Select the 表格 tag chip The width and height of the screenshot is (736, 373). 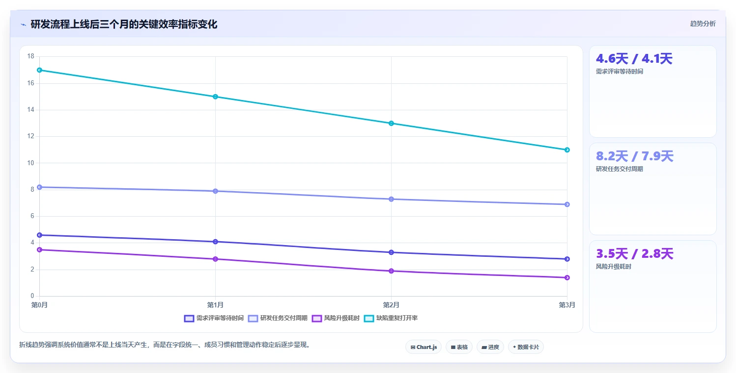click(459, 347)
